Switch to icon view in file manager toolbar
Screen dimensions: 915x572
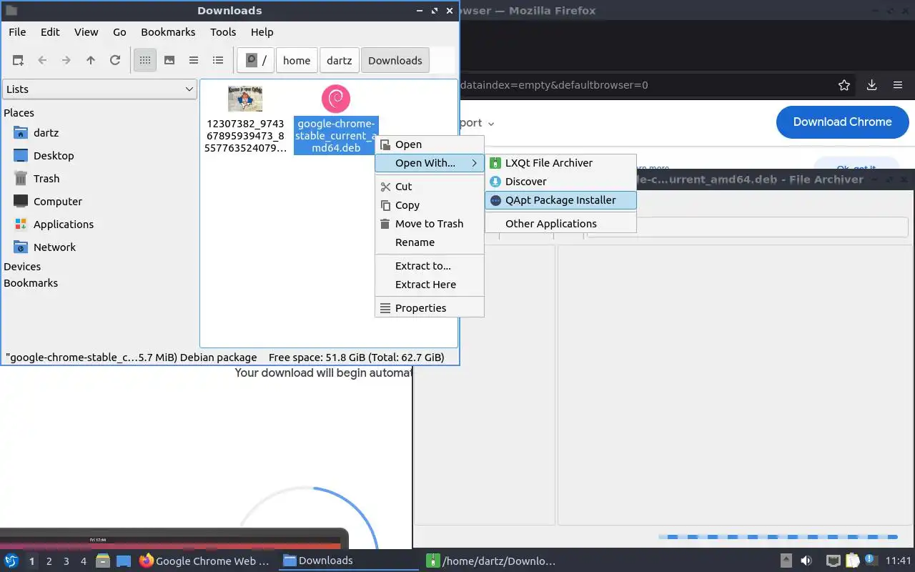click(x=145, y=61)
